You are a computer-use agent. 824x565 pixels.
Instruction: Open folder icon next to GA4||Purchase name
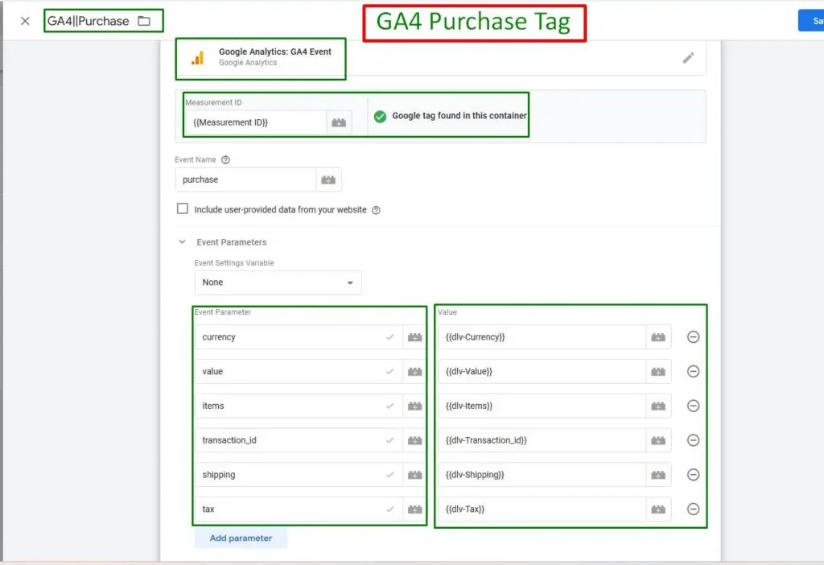click(144, 21)
